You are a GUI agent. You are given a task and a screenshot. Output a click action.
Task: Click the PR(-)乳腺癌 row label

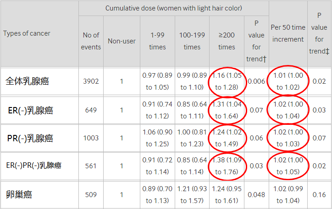pos(30,138)
